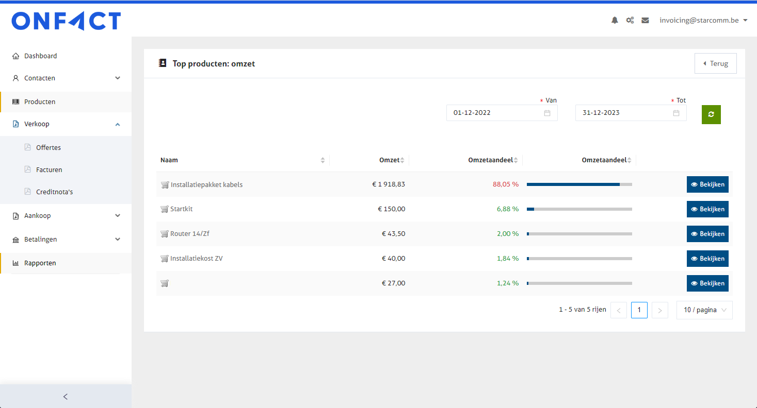The image size is (757, 408).
Task: Click the Terug button
Action: 715,63
